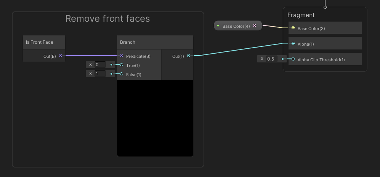Select the Base Color(3) fragment block row
Image resolution: width=380 pixels, height=177 pixels.
[x=325, y=28]
